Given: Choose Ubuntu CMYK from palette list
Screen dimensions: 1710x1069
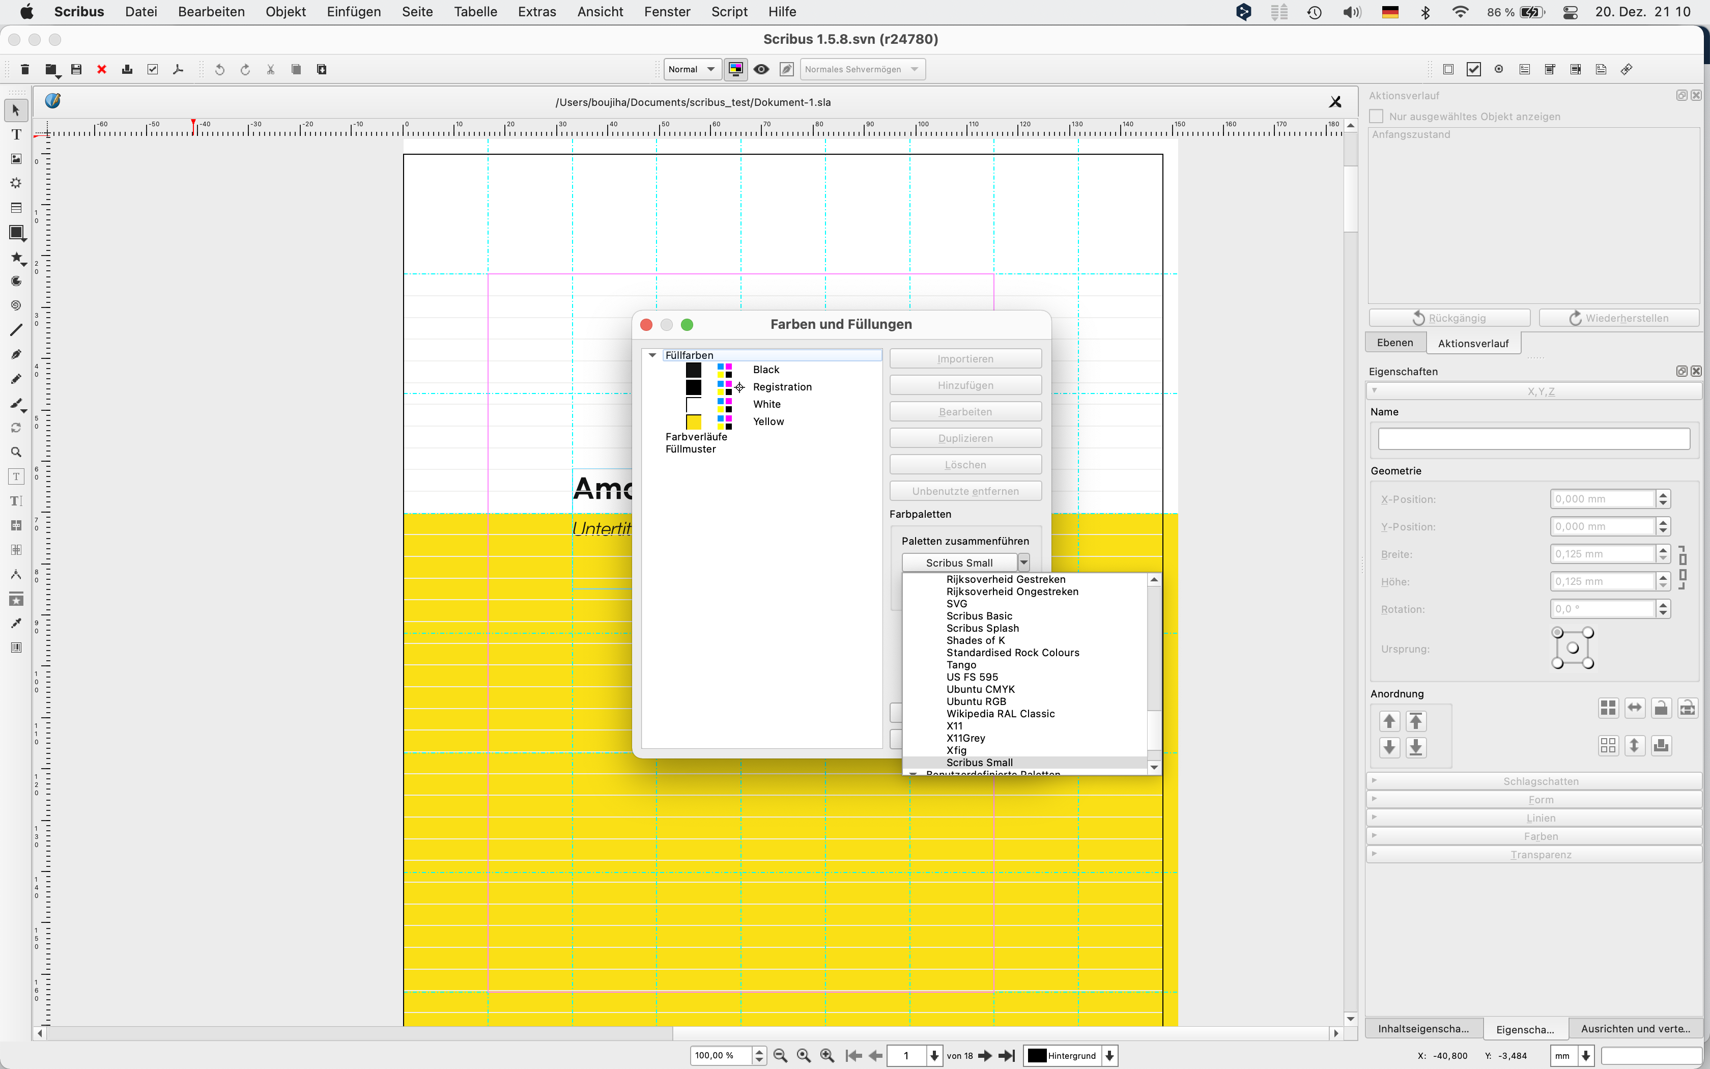Looking at the screenshot, I should click(x=980, y=689).
